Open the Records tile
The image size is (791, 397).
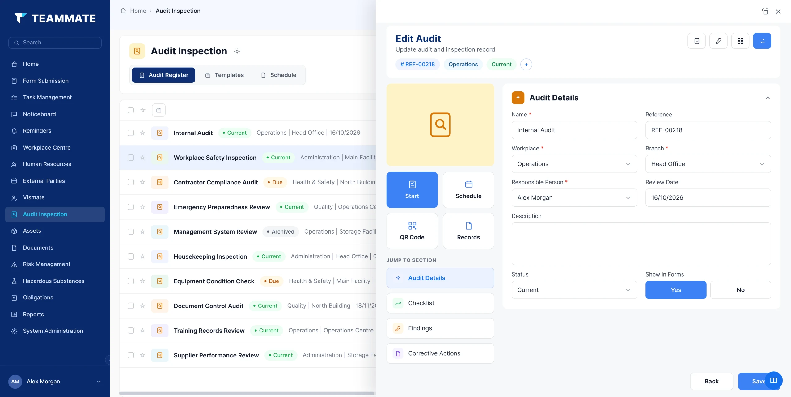click(468, 231)
